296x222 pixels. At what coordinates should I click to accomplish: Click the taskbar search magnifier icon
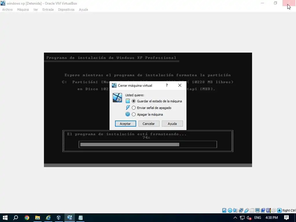16,218
